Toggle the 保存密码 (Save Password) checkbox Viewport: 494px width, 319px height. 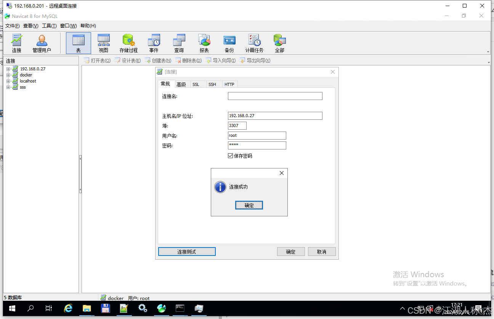pyautogui.click(x=230, y=156)
